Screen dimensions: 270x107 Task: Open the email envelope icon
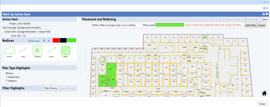(267, 14)
